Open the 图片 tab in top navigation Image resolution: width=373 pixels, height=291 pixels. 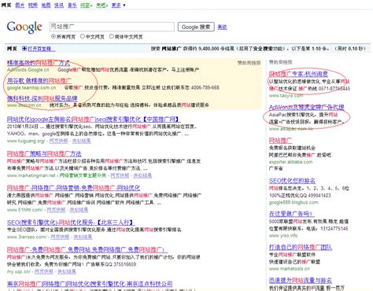tap(20, 5)
